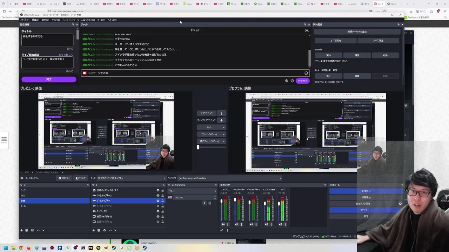Delete the selected scene with trash icon
449x252 pixels.
pyautogui.click(x=26, y=230)
